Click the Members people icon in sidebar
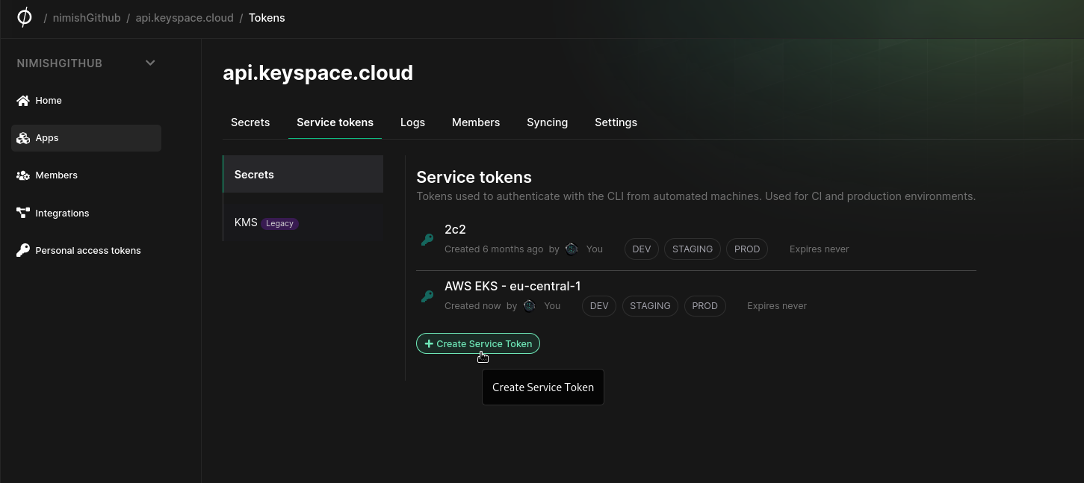The height and width of the screenshot is (483, 1084). coord(23,175)
